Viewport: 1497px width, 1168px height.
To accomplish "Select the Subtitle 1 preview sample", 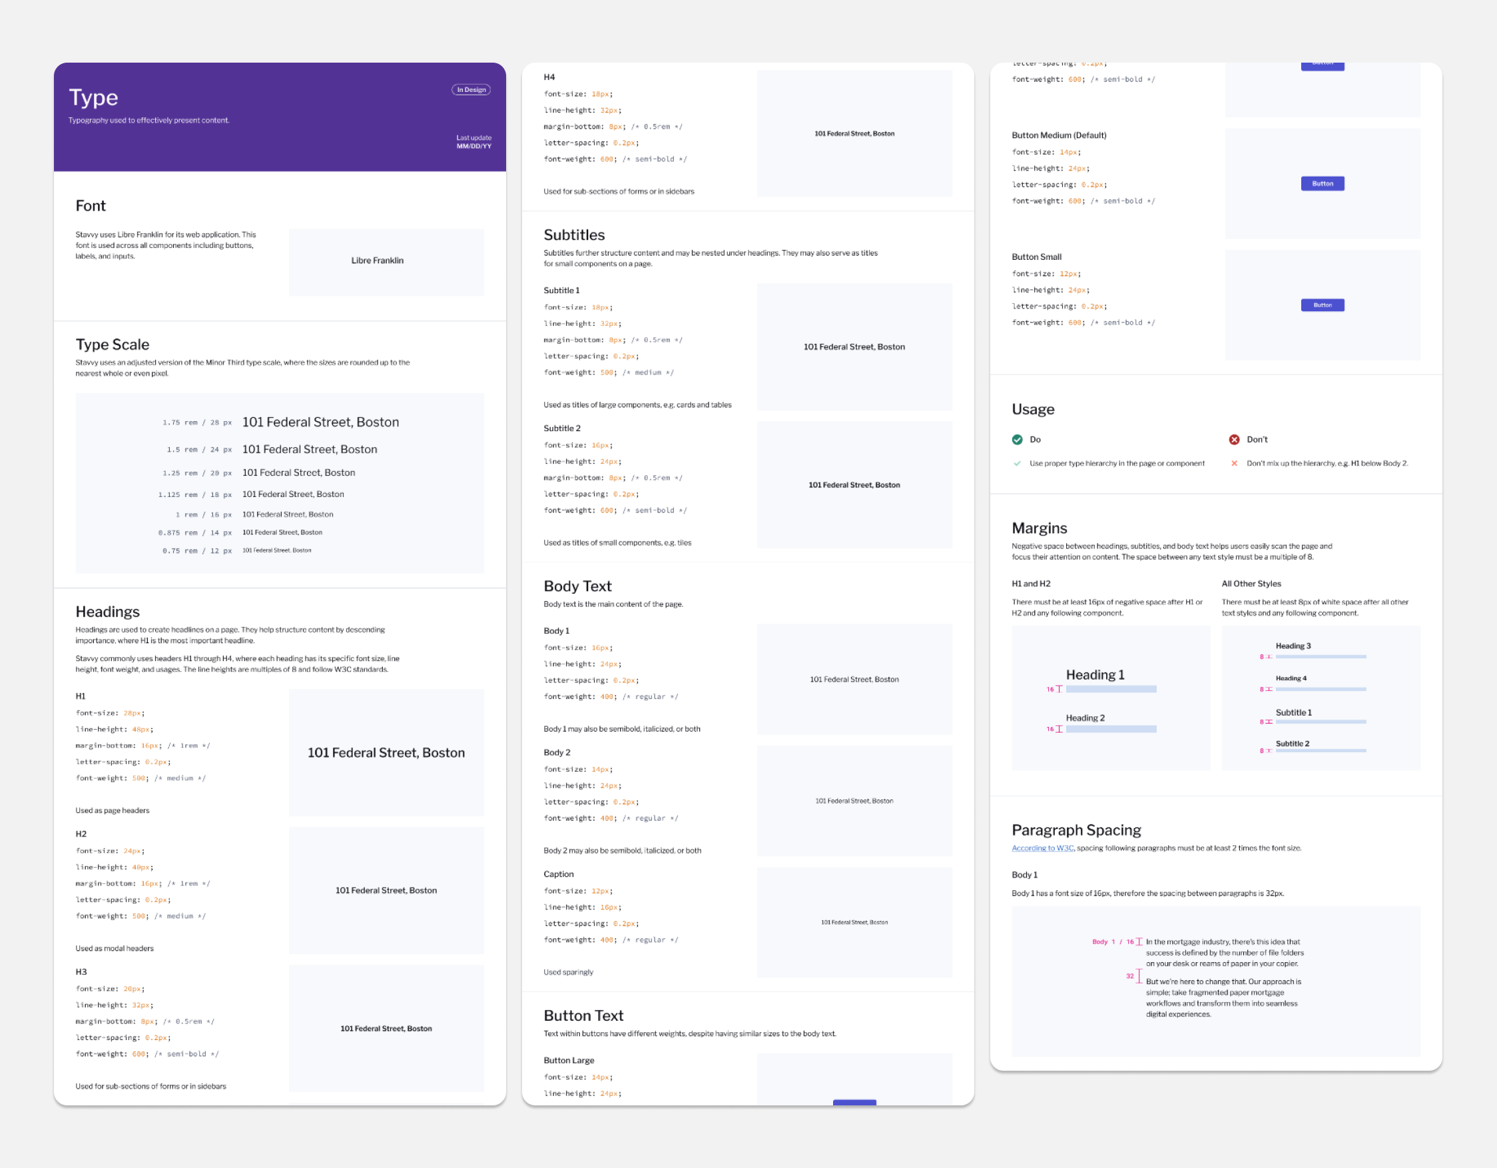I will 854,347.
